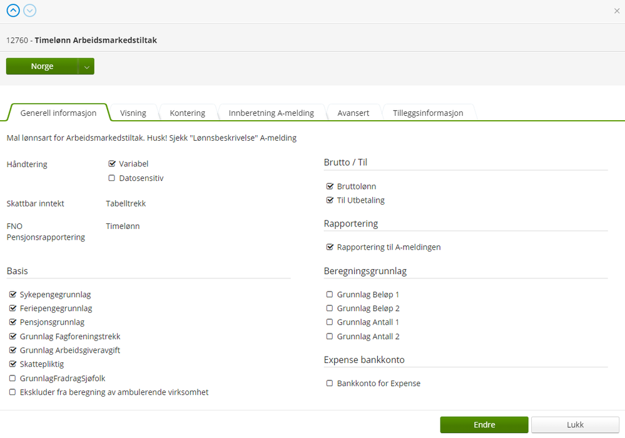Click the FNO Pensjonsrapportering label
This screenshot has width=625, height=438.
click(x=46, y=232)
